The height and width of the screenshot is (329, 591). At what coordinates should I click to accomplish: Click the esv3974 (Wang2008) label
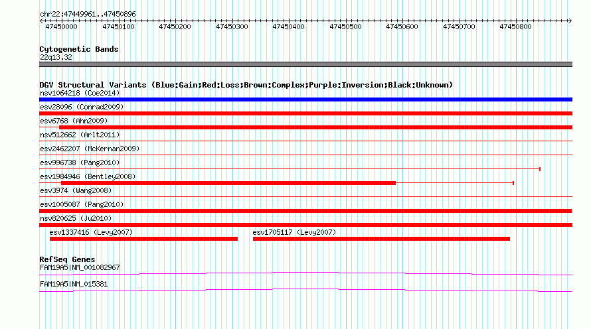76,190
